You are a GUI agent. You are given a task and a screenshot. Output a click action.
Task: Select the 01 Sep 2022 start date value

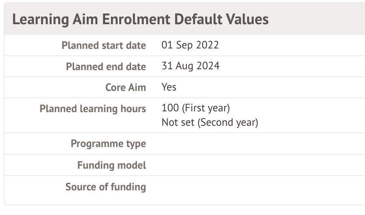(x=190, y=45)
